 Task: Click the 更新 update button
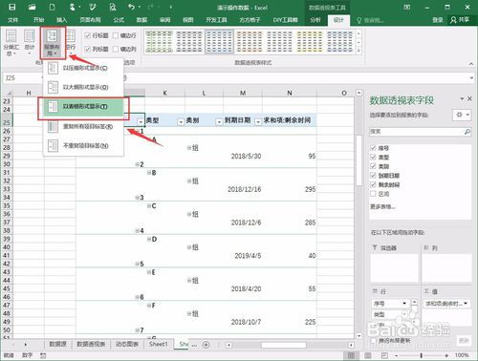[x=464, y=341]
